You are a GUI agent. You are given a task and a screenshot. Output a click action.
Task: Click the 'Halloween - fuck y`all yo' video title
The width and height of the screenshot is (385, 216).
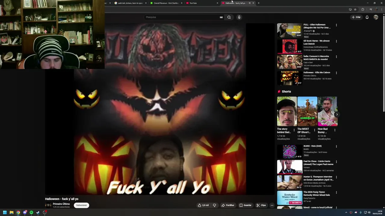coord(62,199)
